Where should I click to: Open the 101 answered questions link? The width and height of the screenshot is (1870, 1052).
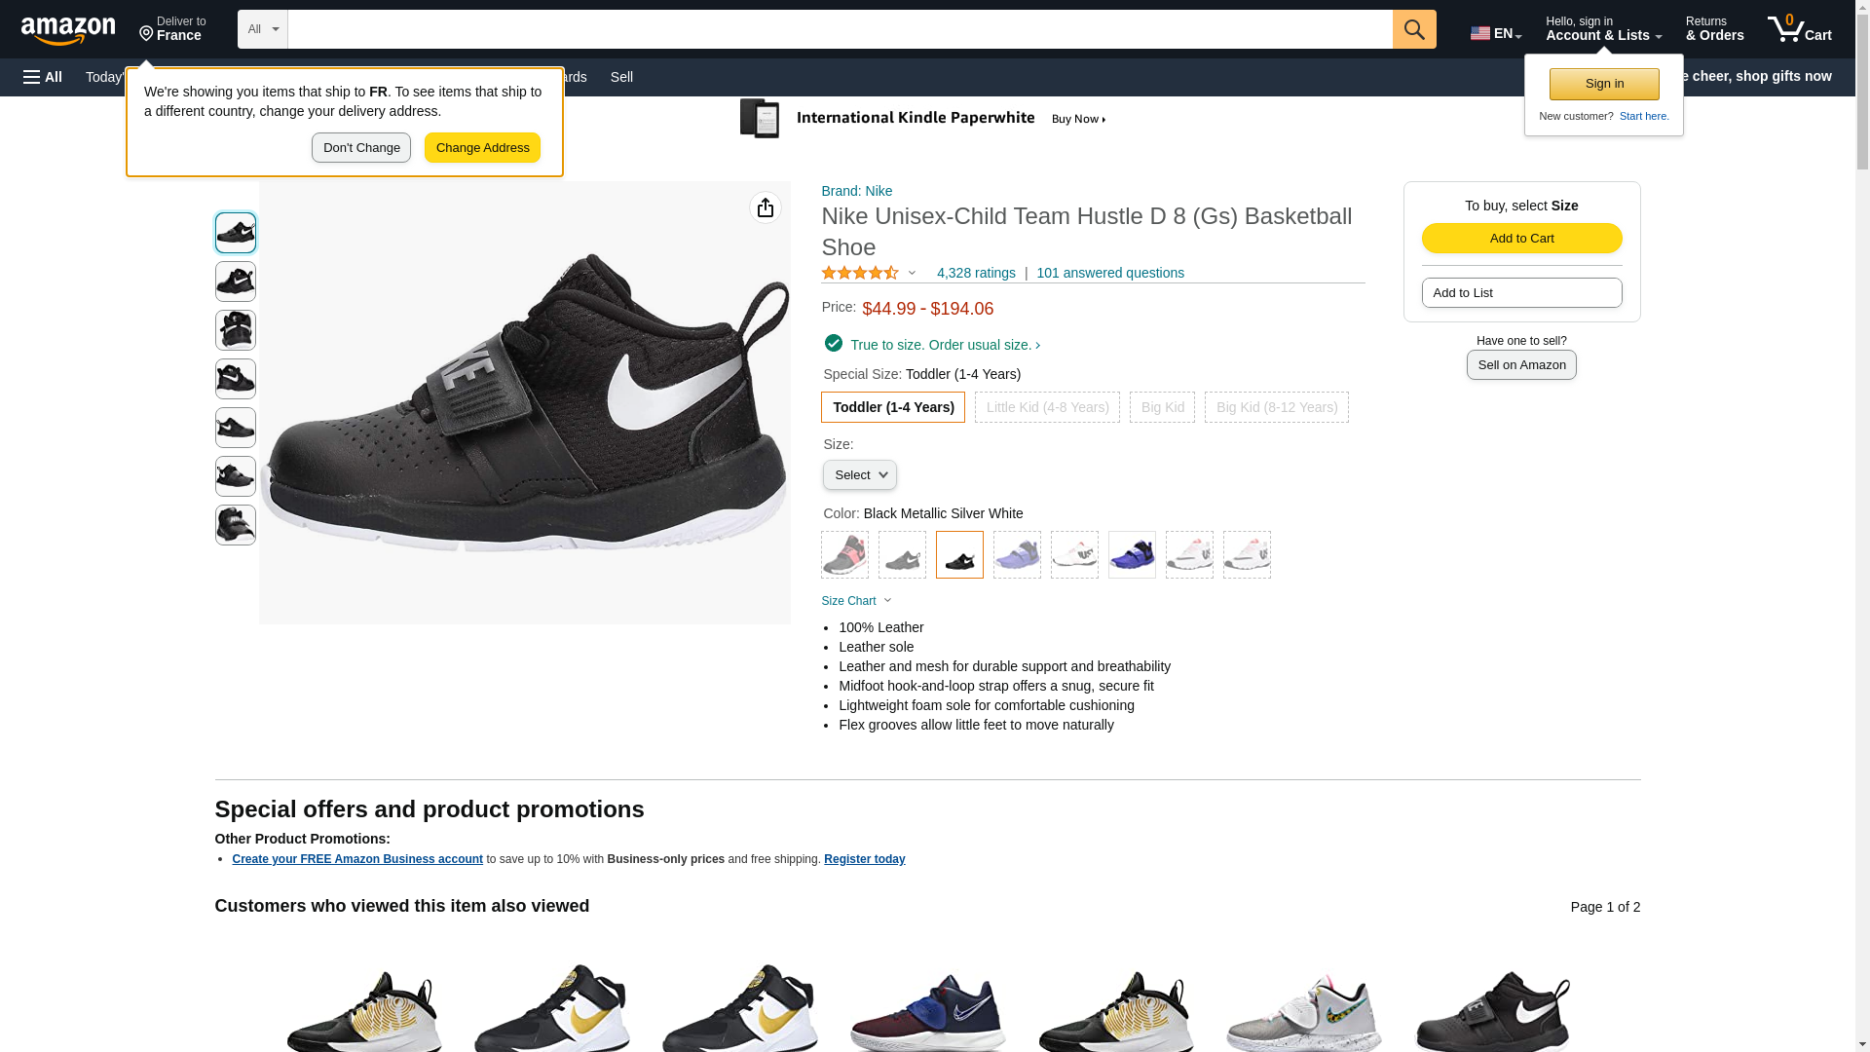pyautogui.click(x=1109, y=274)
